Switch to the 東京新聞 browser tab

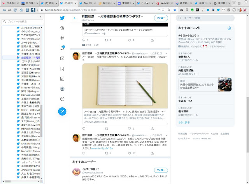tap(126, 4)
